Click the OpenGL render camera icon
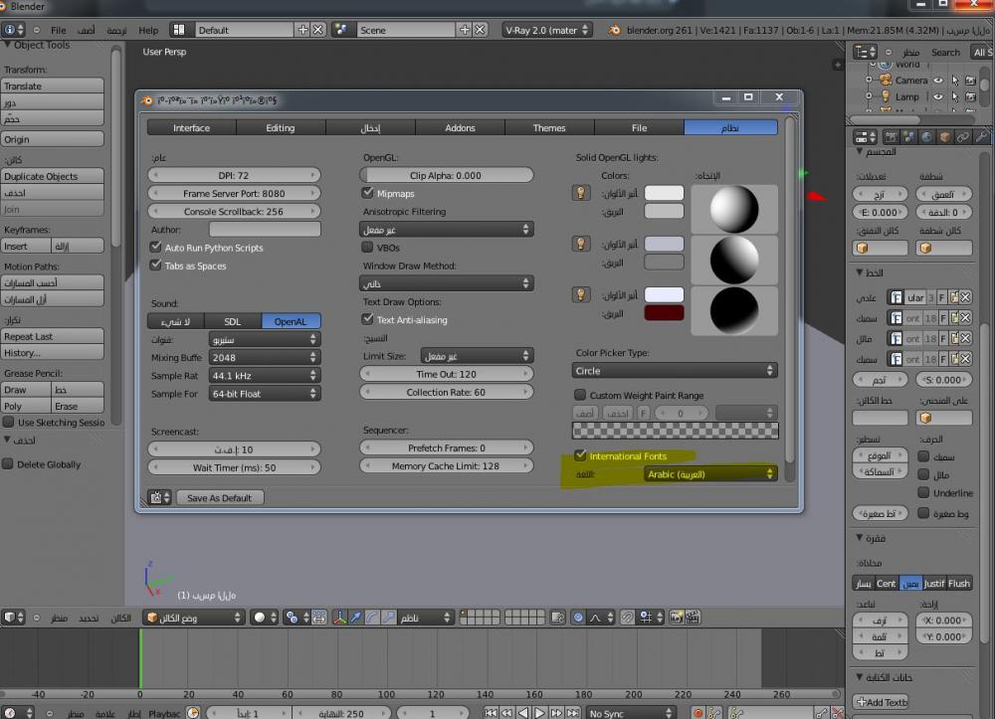995x719 pixels. [x=677, y=617]
